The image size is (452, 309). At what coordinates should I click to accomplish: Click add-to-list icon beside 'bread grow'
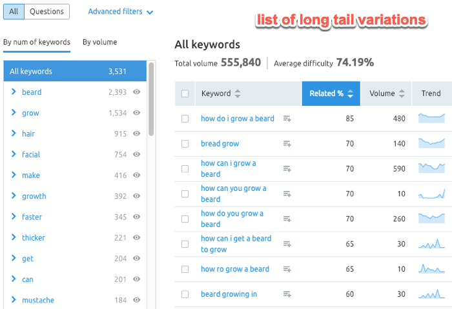[287, 144]
